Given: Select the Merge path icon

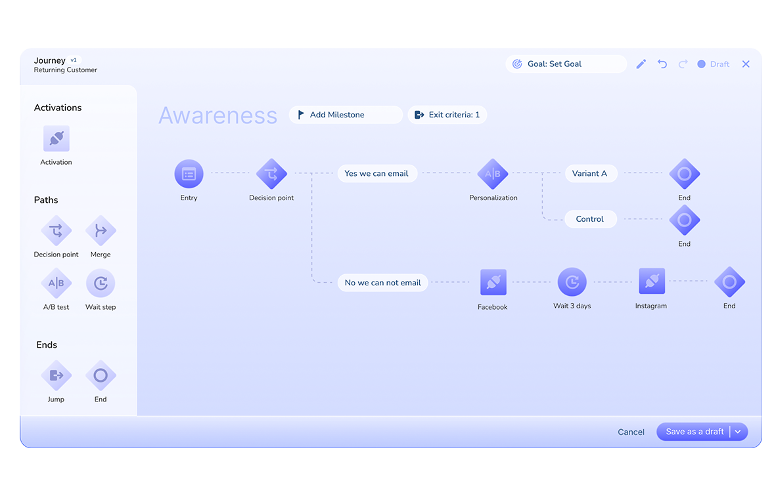Looking at the screenshot, I should (x=101, y=231).
